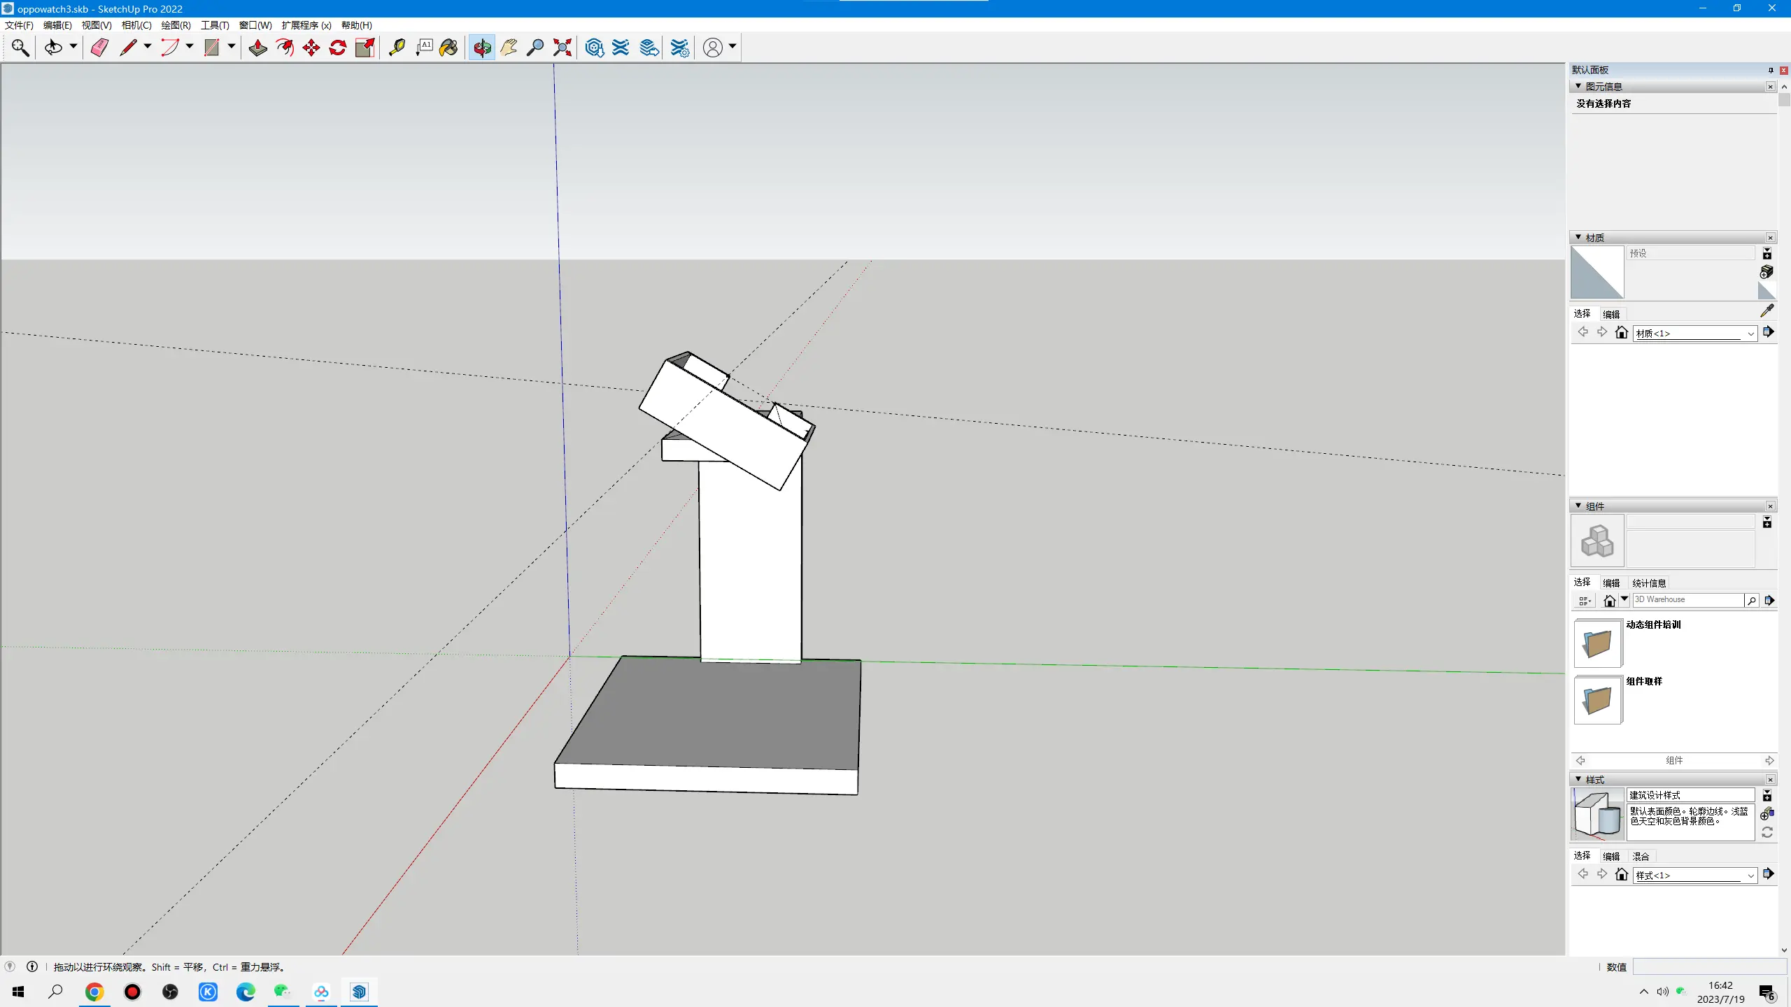Select the Move tool

311,48
